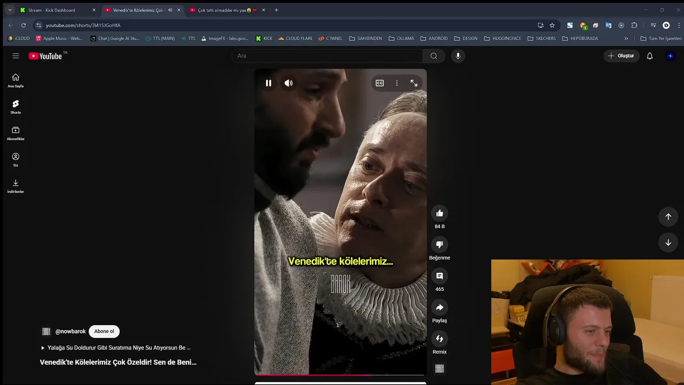Open the tab search dropdown arrow

tap(10, 10)
